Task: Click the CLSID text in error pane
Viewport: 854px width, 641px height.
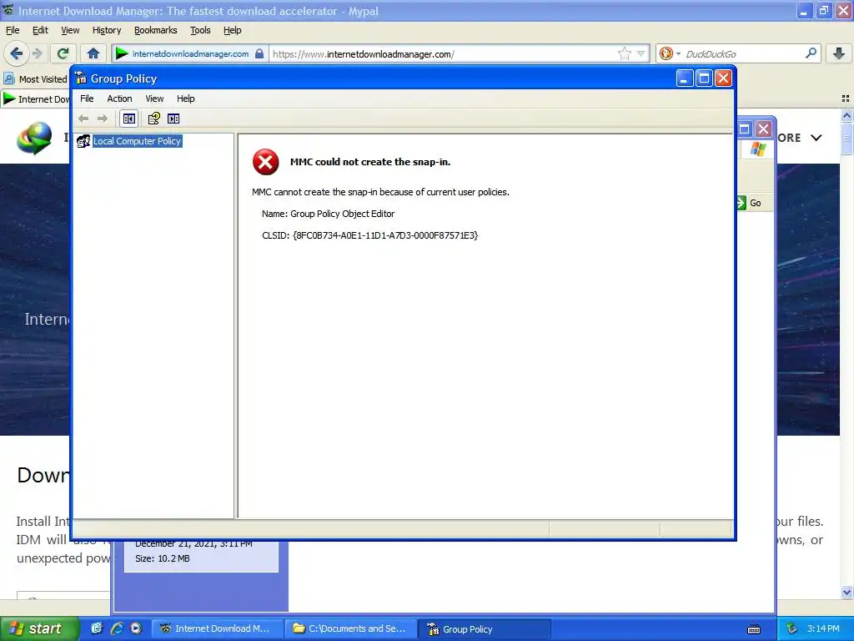Action: [x=369, y=235]
